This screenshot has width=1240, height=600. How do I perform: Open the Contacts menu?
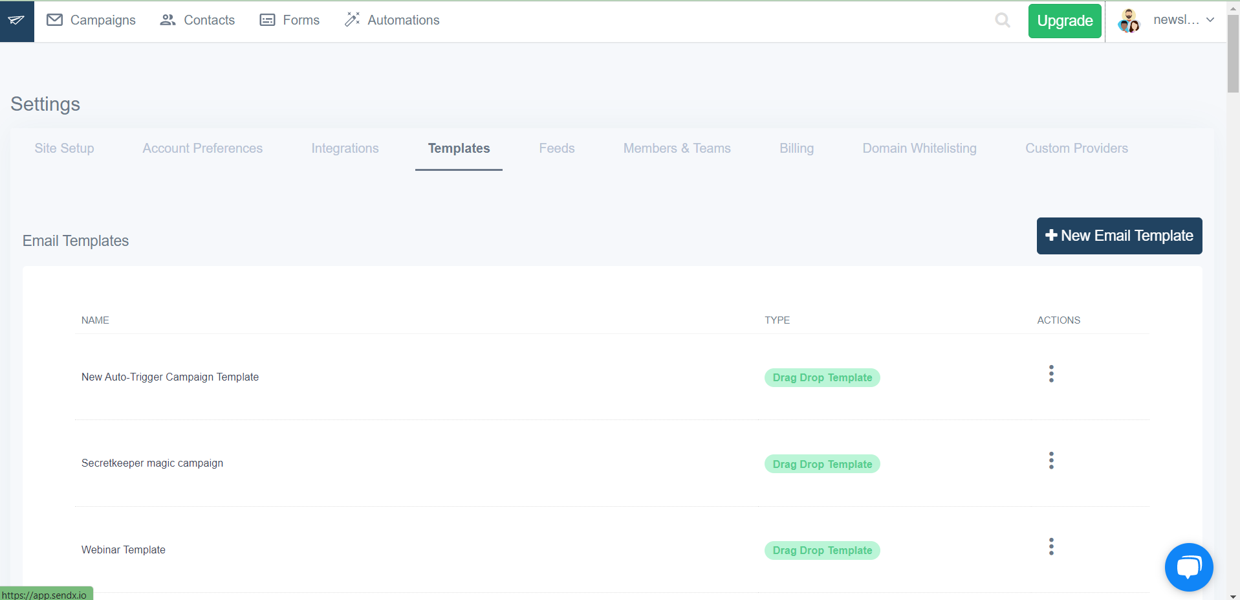click(x=197, y=20)
